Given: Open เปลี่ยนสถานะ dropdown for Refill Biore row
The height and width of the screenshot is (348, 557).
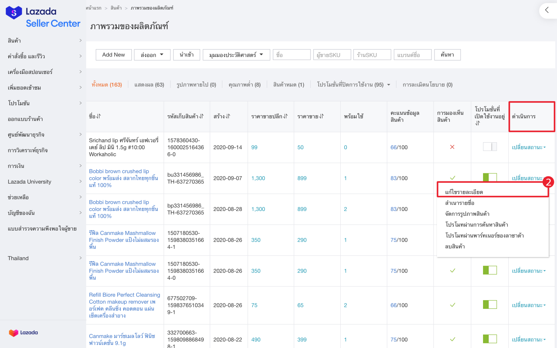Looking at the screenshot, I should (529, 305).
